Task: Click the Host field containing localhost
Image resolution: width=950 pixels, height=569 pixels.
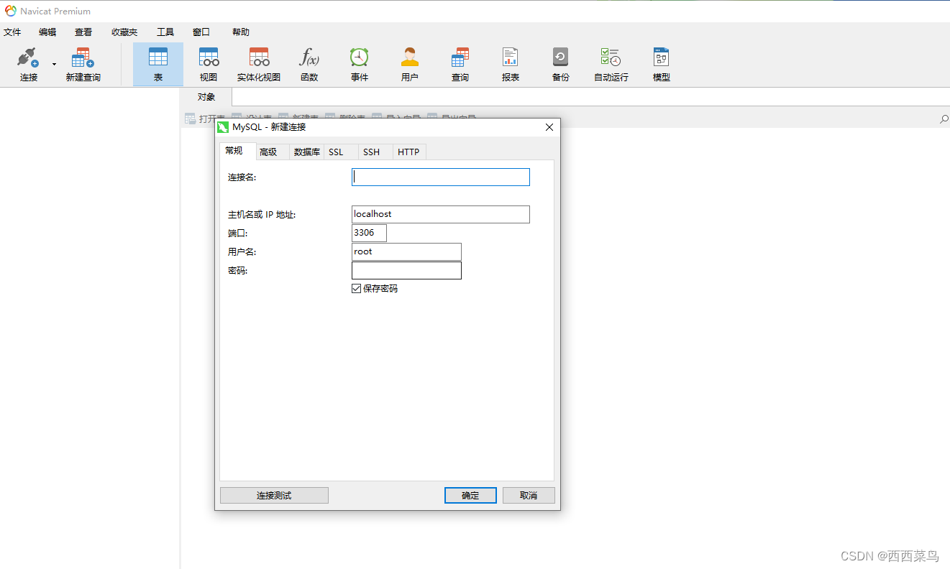Action: (x=441, y=214)
